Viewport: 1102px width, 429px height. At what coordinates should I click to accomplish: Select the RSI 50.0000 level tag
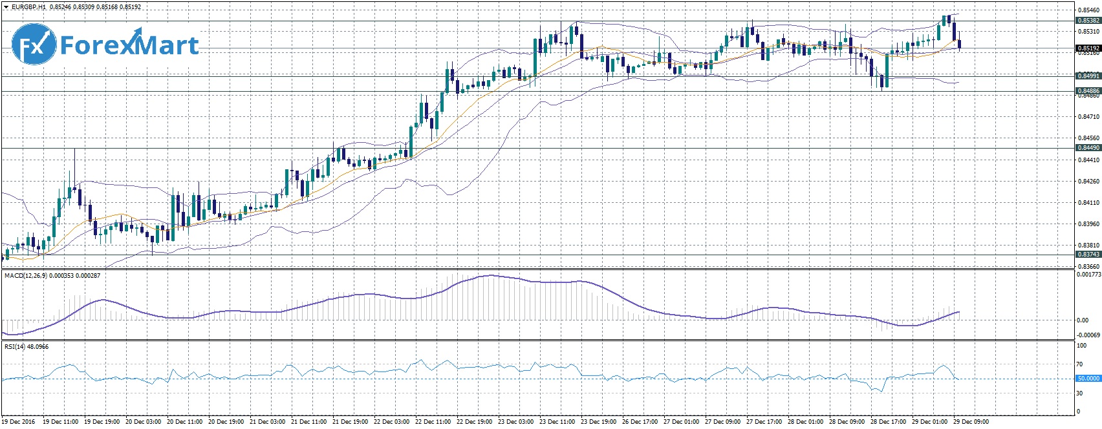1088,379
